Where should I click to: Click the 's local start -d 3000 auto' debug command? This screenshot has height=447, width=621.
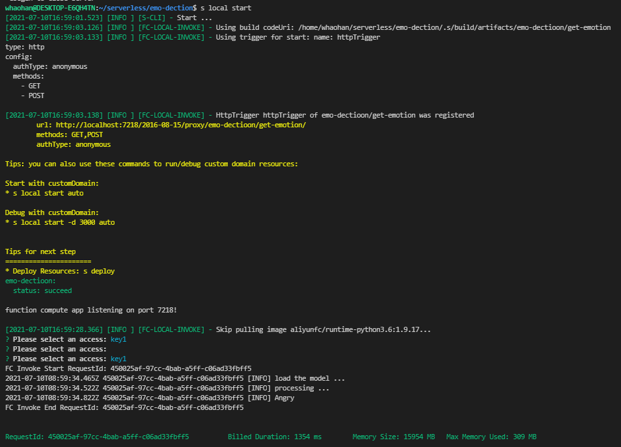(64, 222)
